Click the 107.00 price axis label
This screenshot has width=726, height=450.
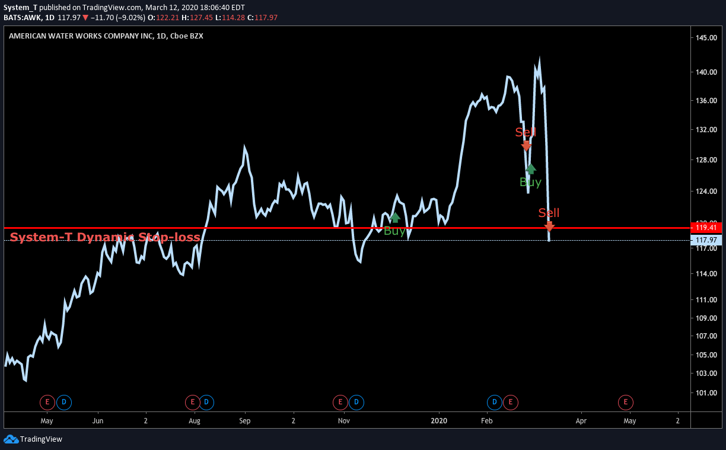[x=707, y=336]
